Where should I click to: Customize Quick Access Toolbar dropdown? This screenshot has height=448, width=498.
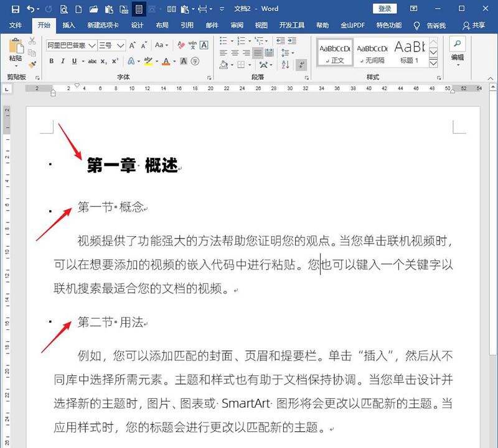coord(222,9)
